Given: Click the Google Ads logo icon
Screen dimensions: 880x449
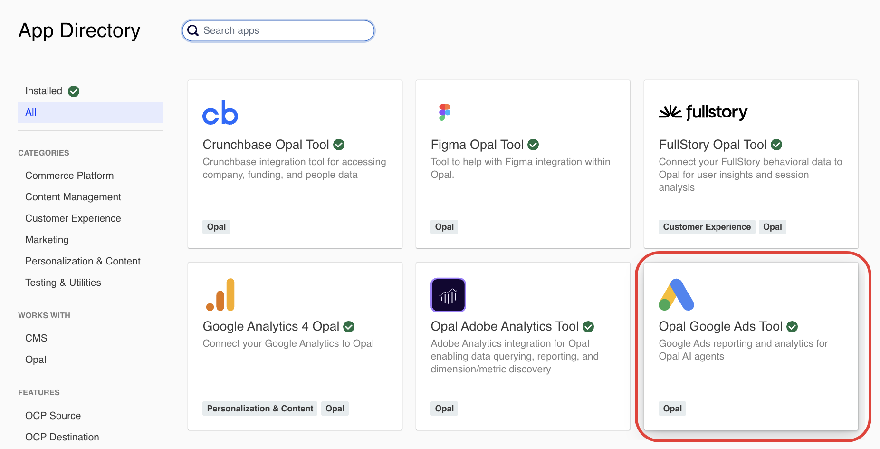Looking at the screenshot, I should point(676,294).
